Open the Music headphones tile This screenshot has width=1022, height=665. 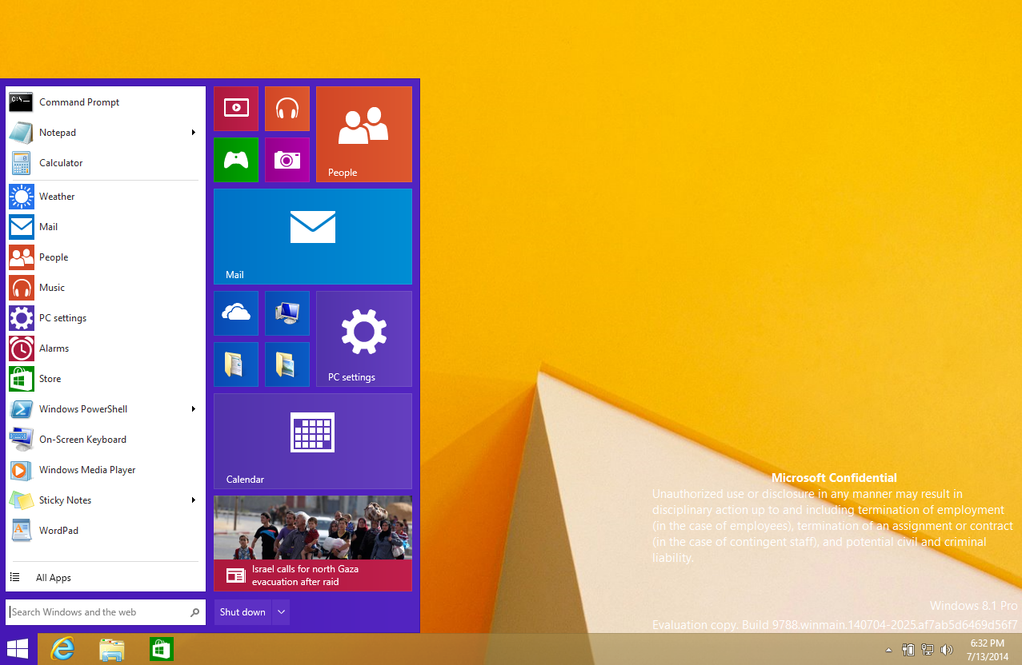[287, 109]
